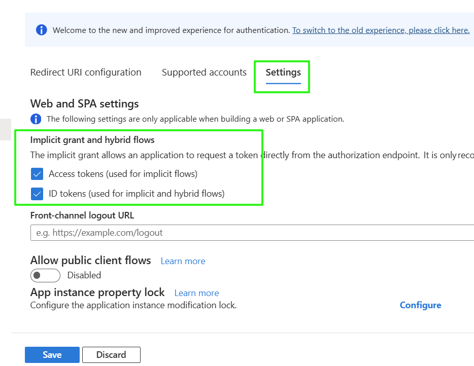Switch on Allow public client flows toggle
The height and width of the screenshot is (366, 474).
pyautogui.click(x=45, y=275)
